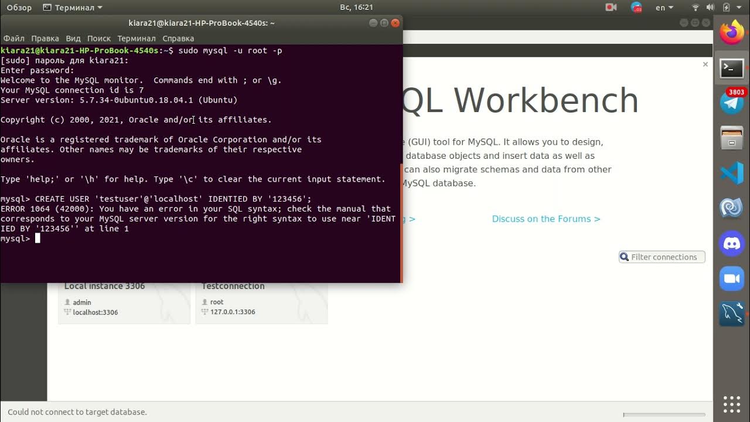
Task: Open the clock showing Вс, 16:21
Action: [356, 8]
